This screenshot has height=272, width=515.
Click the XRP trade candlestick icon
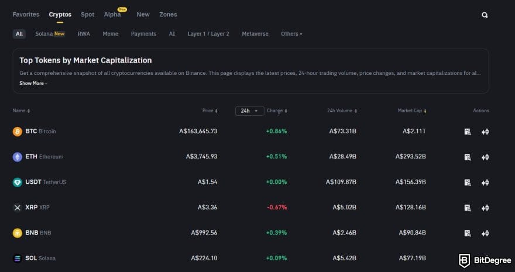[x=485, y=208]
